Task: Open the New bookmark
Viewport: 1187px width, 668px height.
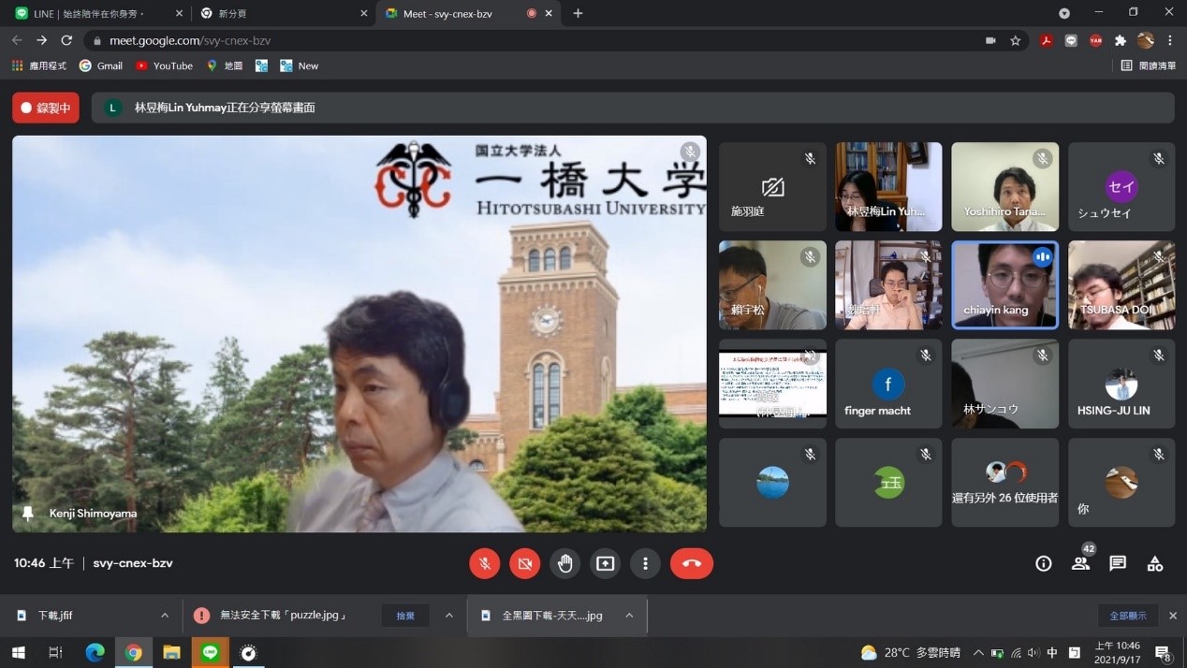Action: coord(300,65)
